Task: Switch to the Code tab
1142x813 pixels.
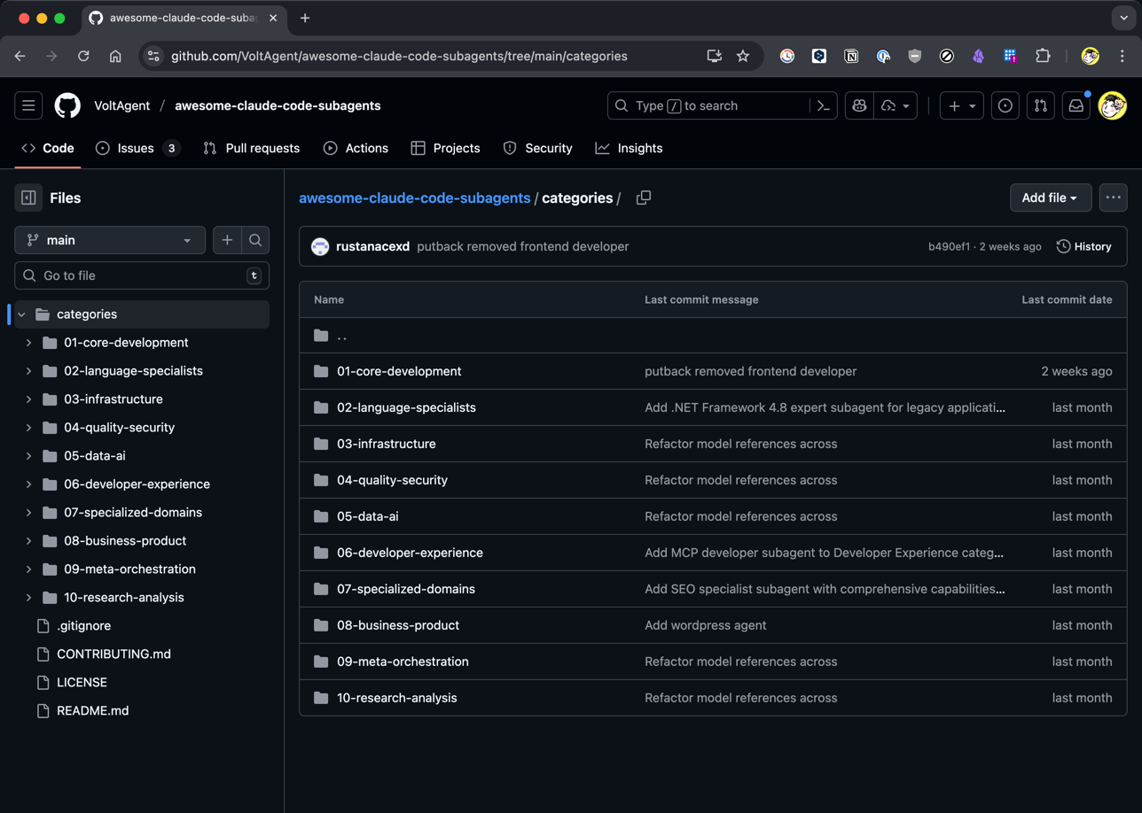Action: click(x=48, y=148)
